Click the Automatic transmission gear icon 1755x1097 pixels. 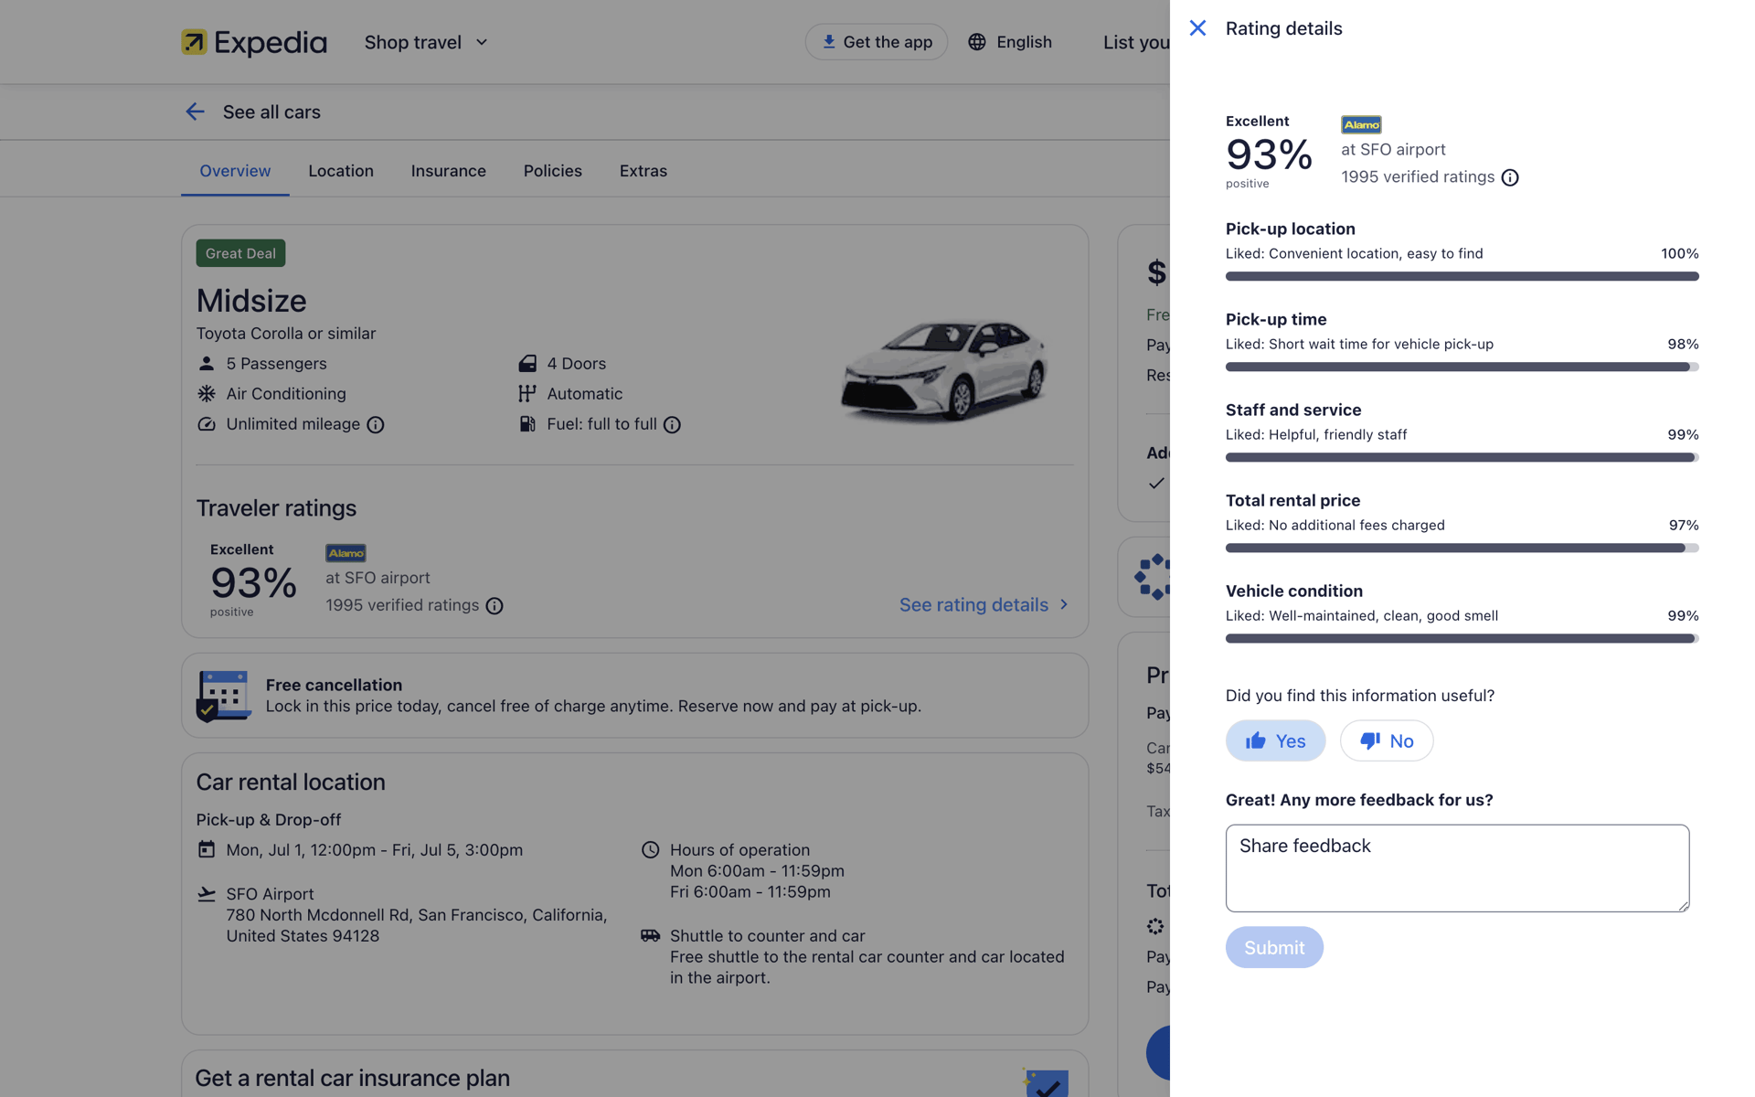[527, 394]
